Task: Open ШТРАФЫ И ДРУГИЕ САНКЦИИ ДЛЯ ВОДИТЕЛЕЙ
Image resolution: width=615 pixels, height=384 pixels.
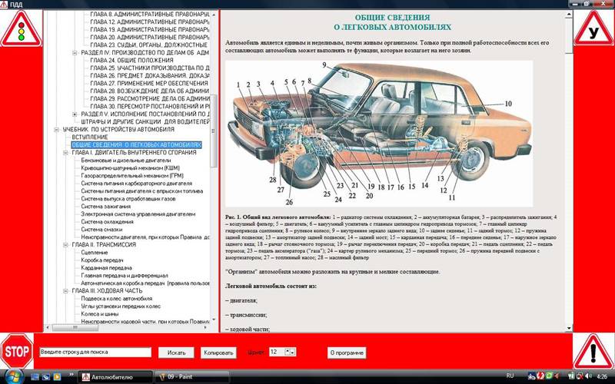Action: (145, 121)
